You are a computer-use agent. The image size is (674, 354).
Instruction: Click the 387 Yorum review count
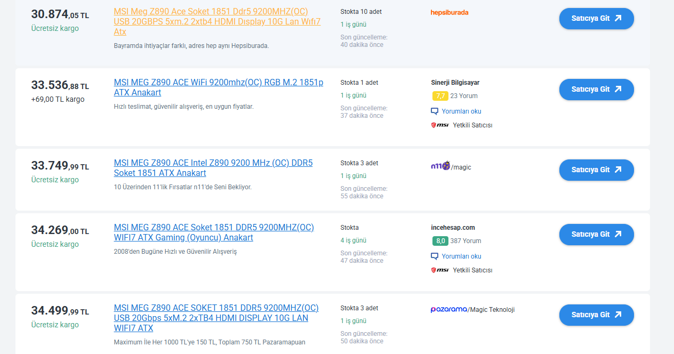point(466,241)
